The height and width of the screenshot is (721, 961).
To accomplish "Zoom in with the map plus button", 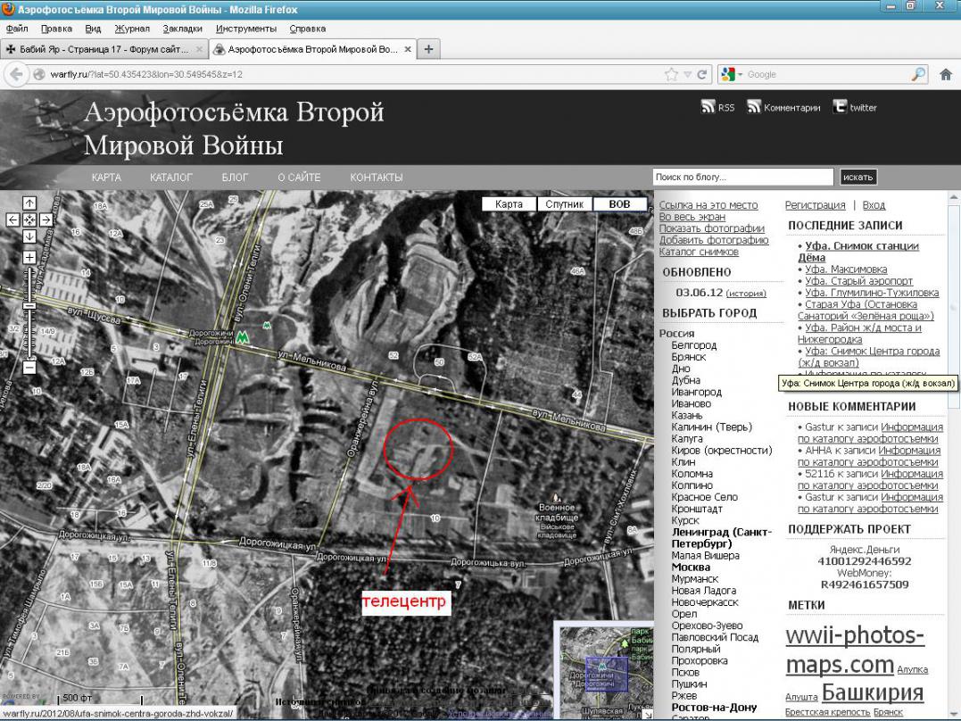I will pos(29,258).
